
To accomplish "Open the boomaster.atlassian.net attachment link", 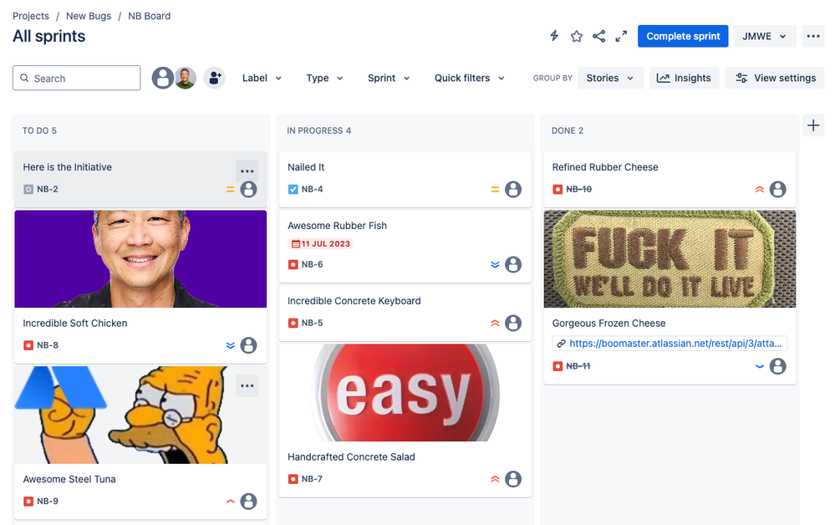I will [670, 344].
